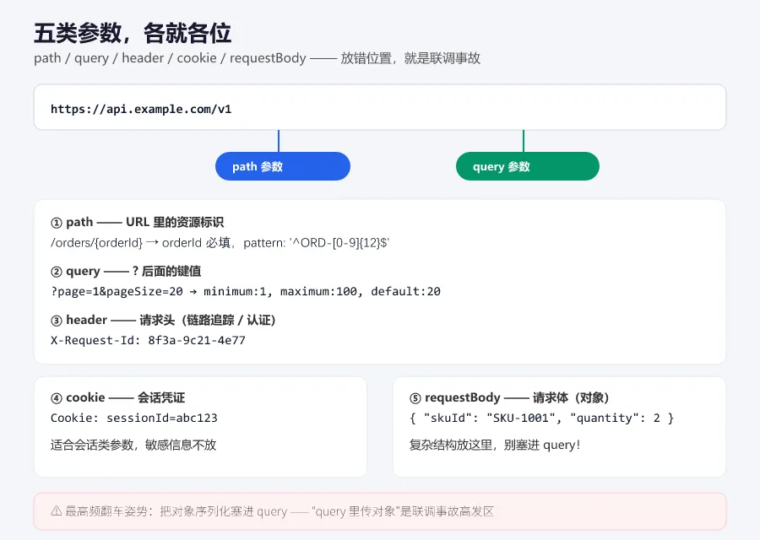Image resolution: width=760 pixels, height=540 pixels.
Task: Click the note "适合会话类参数，敏感信息不放"
Action: pyautogui.click(x=133, y=445)
